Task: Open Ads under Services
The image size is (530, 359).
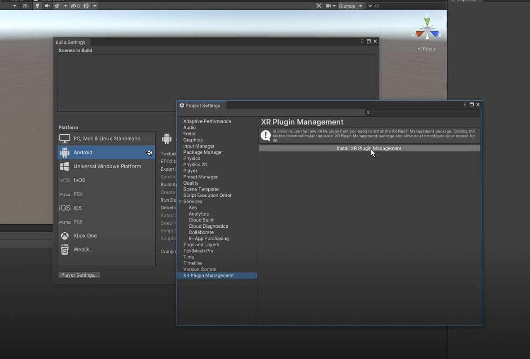Action: click(193, 208)
